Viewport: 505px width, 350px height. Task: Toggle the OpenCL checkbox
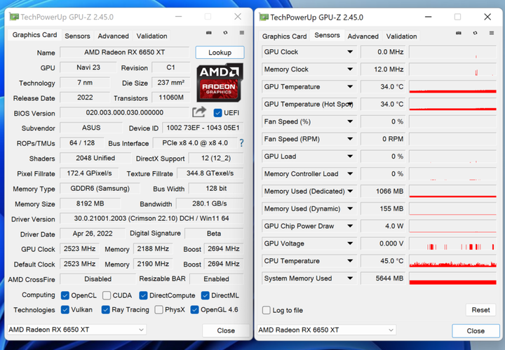[x=65, y=295]
